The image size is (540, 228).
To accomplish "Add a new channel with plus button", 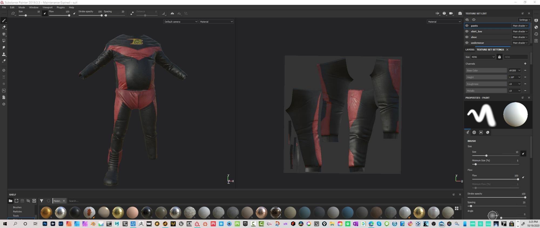I will pos(525,63).
